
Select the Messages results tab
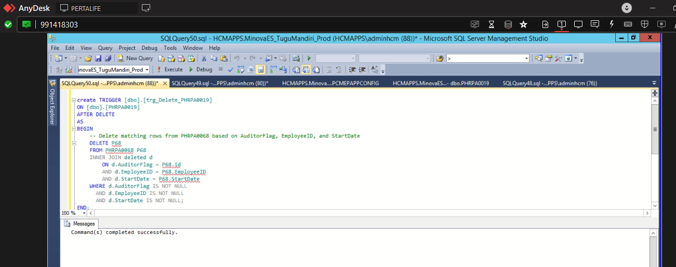pyautogui.click(x=79, y=223)
